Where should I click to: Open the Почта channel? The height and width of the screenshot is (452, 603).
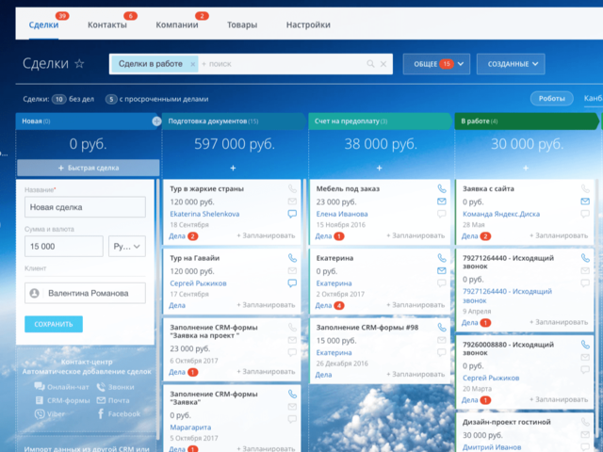[x=113, y=400]
